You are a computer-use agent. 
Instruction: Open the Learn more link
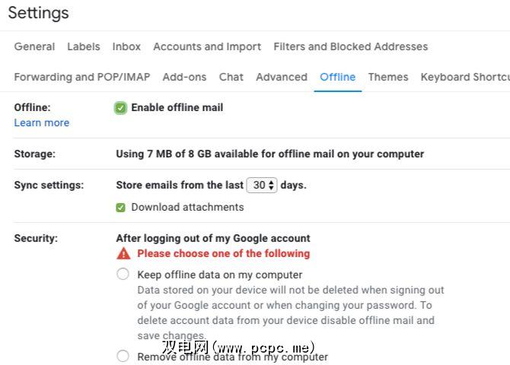click(x=41, y=122)
